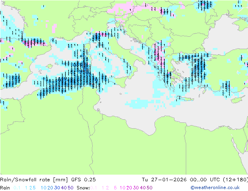The width and height of the screenshot is (248, 191).
Task: Choose the Snow legend value 40
Action: tap(143, 188)
